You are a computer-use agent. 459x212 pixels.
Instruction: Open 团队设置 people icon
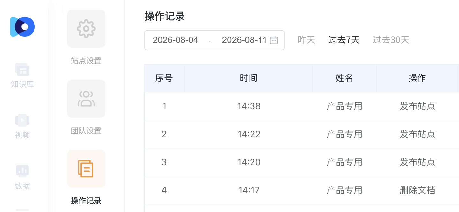[x=86, y=99]
